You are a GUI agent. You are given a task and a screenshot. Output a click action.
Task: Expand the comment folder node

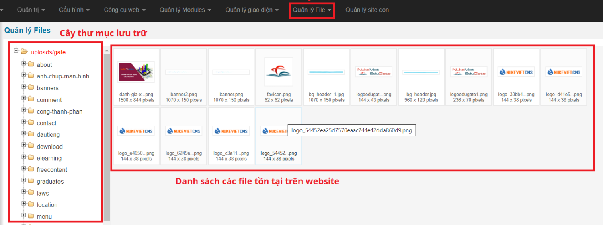[x=24, y=99]
